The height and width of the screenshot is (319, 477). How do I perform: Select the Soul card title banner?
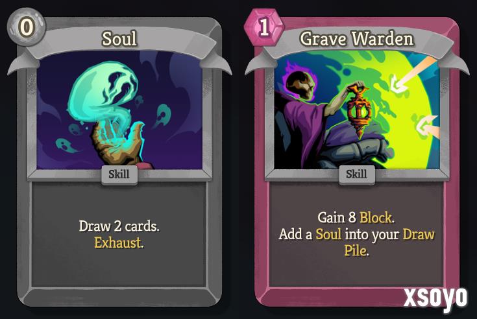pyautogui.click(x=119, y=40)
